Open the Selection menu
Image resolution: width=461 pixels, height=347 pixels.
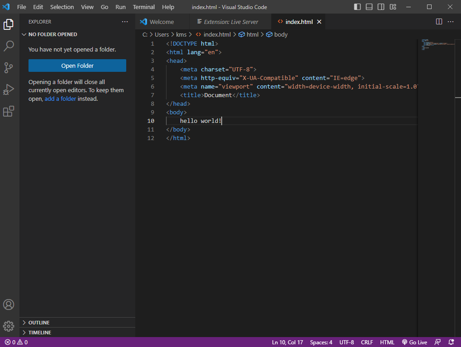click(62, 7)
